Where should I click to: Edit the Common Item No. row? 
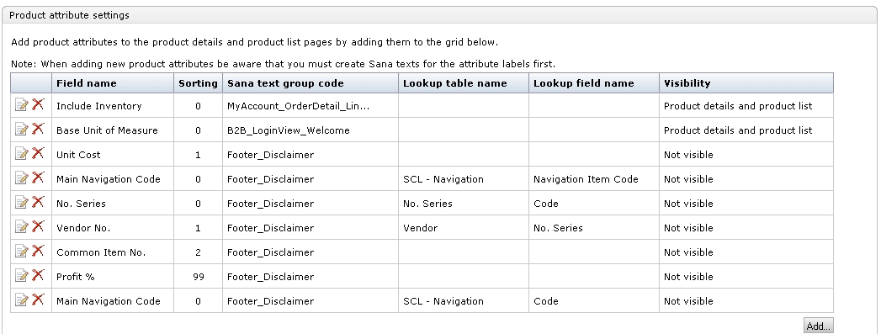[21, 252]
